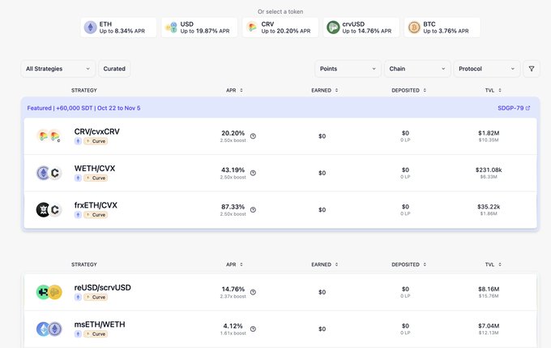Click the $1.82M TVL value
This screenshot has width=551, height=348.
click(489, 133)
